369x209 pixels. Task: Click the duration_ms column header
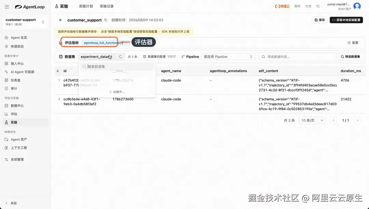point(351,71)
